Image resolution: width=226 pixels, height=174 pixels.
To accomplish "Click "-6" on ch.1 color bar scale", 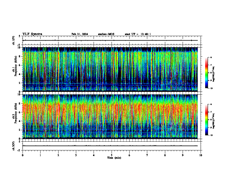I will (x=211, y=57).
